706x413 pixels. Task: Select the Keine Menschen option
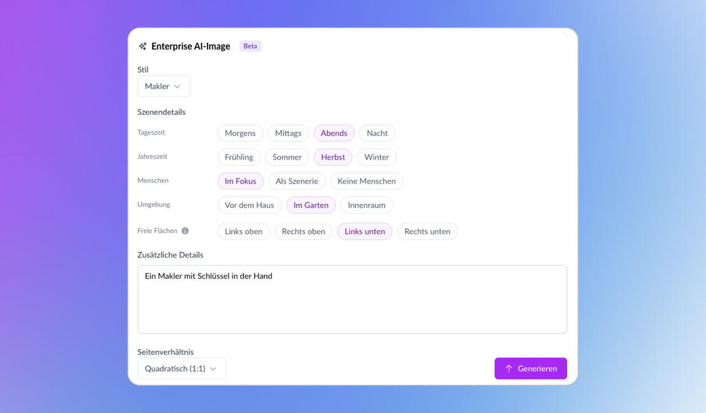(x=367, y=181)
